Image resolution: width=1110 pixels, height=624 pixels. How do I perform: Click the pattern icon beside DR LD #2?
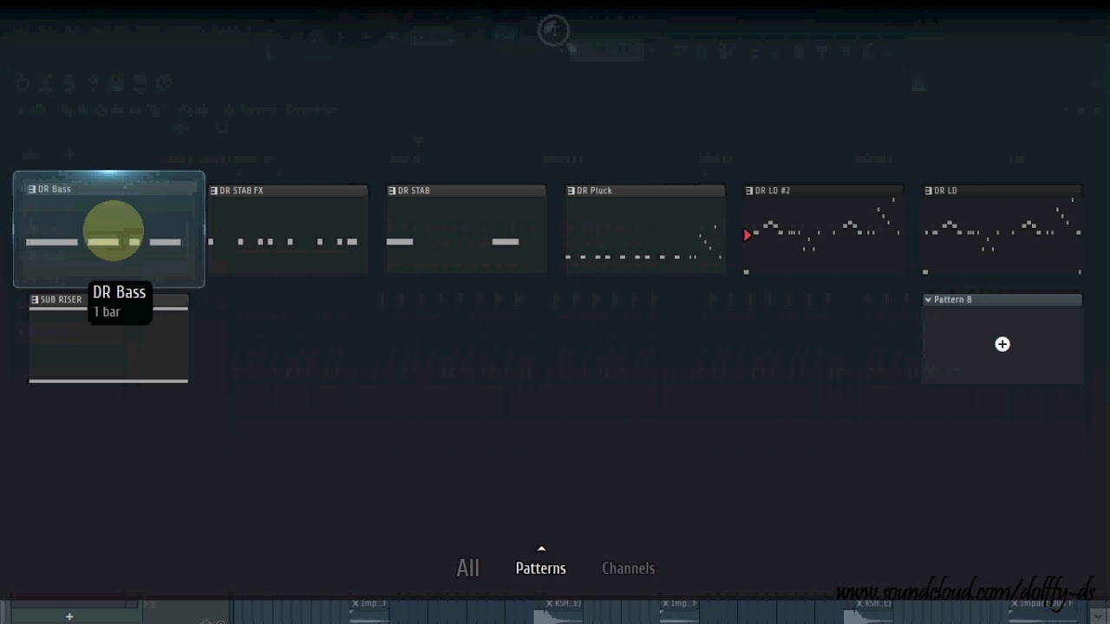tap(749, 191)
